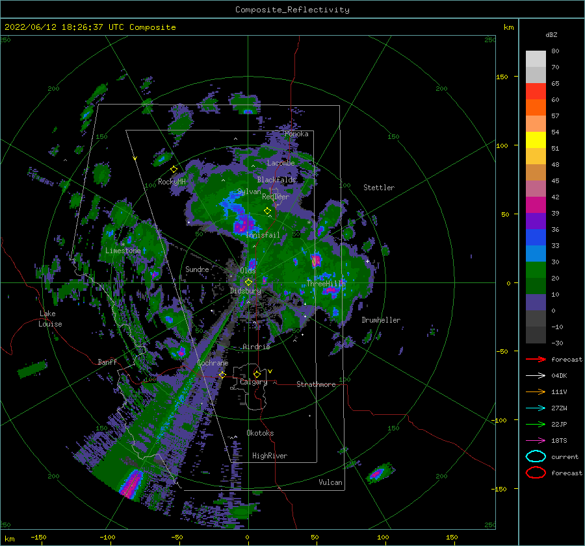Click the 42 dBZ magenta color swatch

coord(536,205)
